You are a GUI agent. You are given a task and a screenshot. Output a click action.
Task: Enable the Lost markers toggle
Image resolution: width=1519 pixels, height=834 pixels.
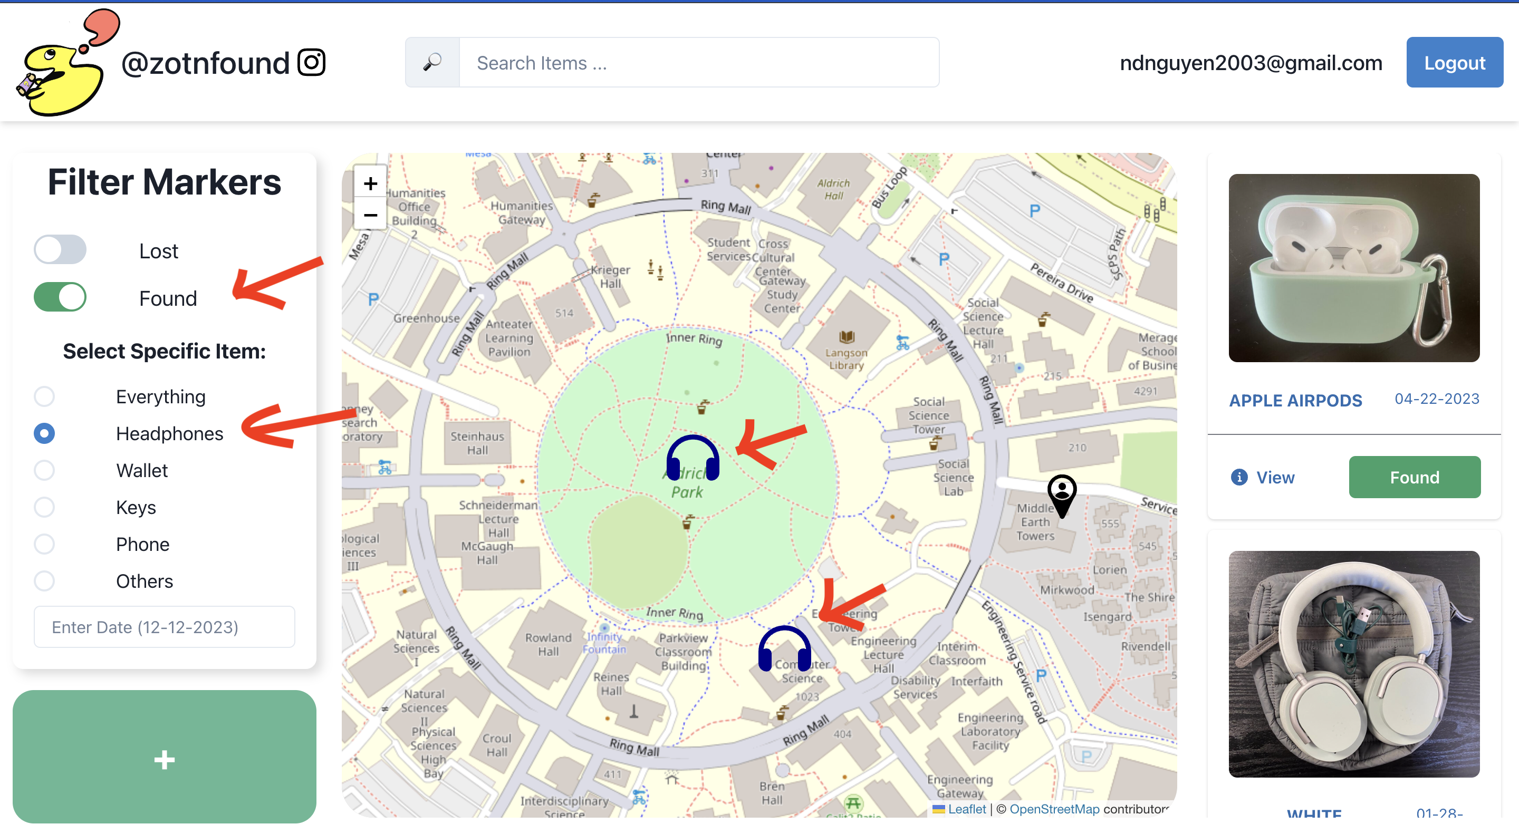click(60, 250)
